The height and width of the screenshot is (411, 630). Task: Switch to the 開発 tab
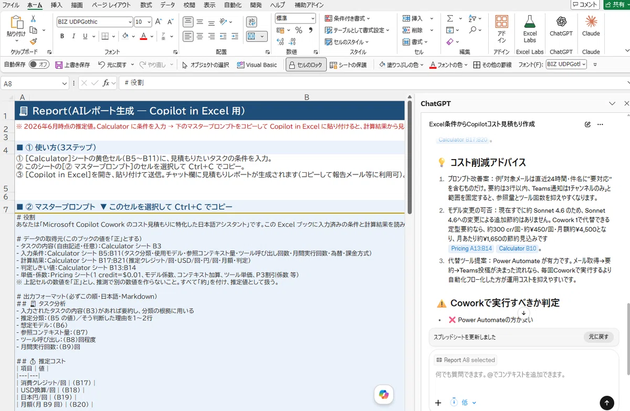256,5
